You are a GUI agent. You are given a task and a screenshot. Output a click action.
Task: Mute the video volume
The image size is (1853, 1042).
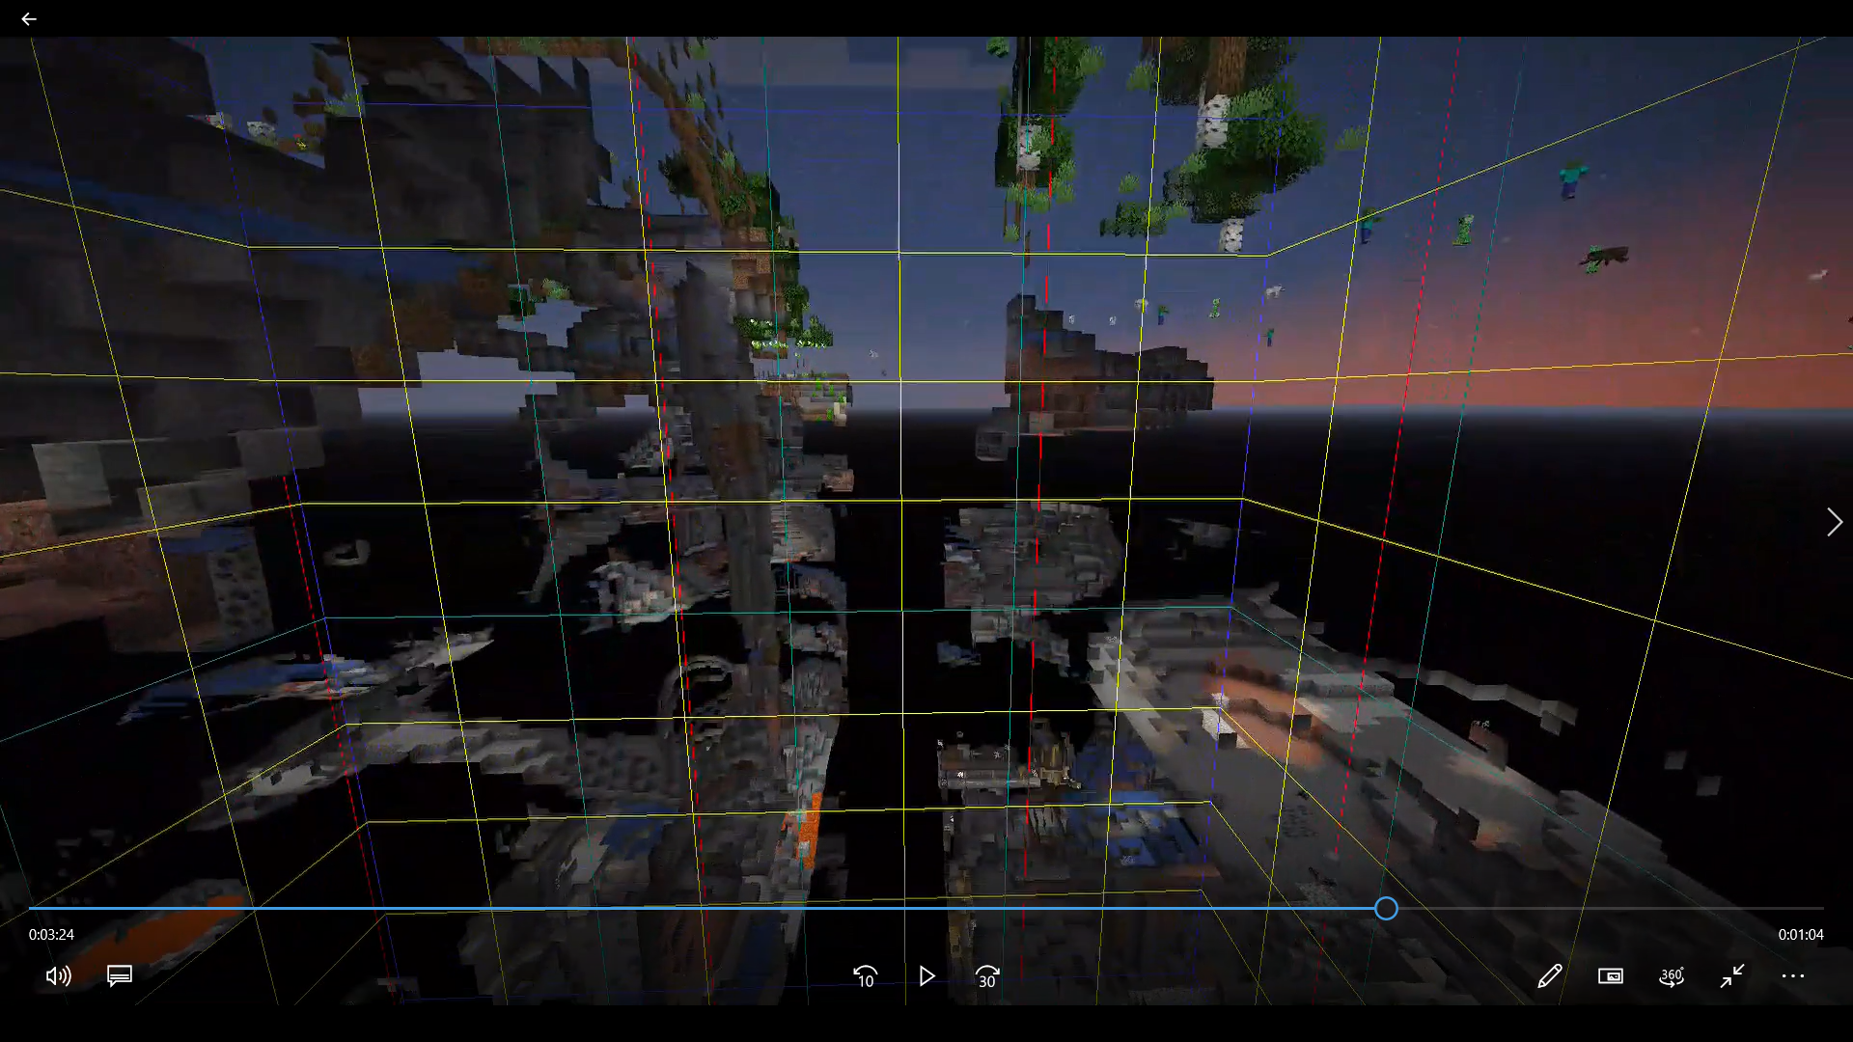click(x=58, y=976)
